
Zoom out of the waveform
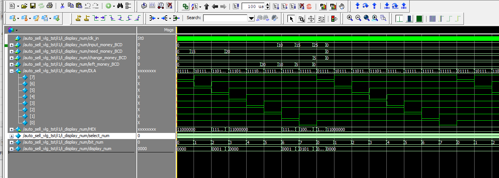[x=358, y=18]
